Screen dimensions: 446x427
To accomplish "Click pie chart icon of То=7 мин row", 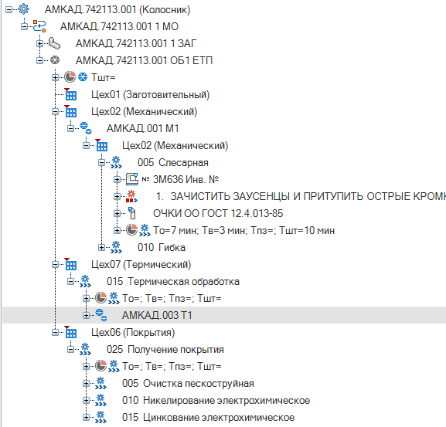I will pyautogui.click(x=132, y=230).
